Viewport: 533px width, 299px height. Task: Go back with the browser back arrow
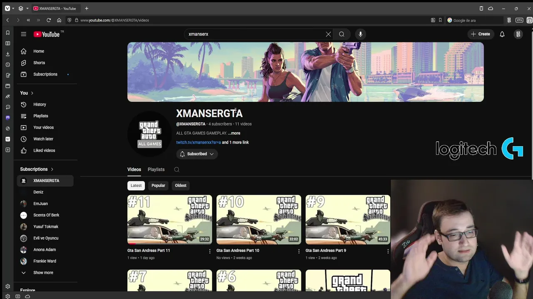click(x=7, y=20)
